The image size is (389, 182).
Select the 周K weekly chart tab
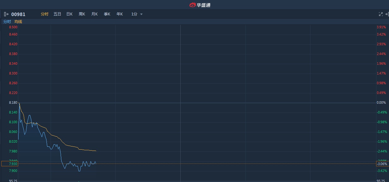[x=82, y=14]
